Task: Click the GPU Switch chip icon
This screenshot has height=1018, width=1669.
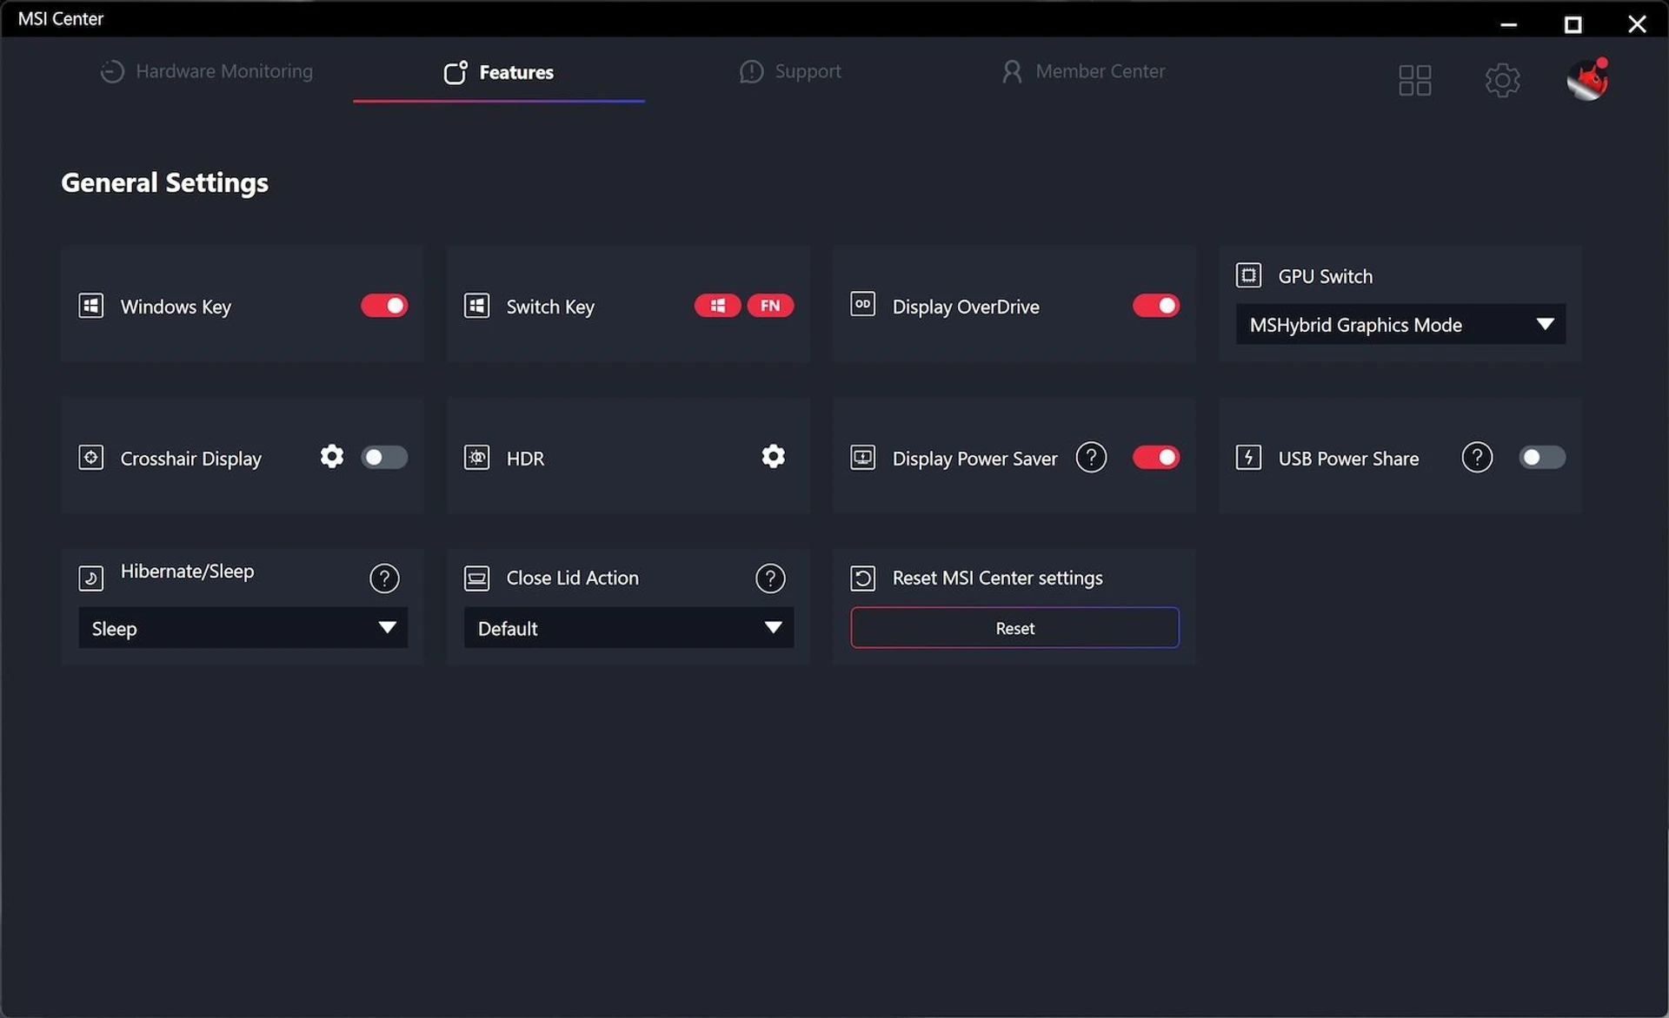Action: 1248,275
